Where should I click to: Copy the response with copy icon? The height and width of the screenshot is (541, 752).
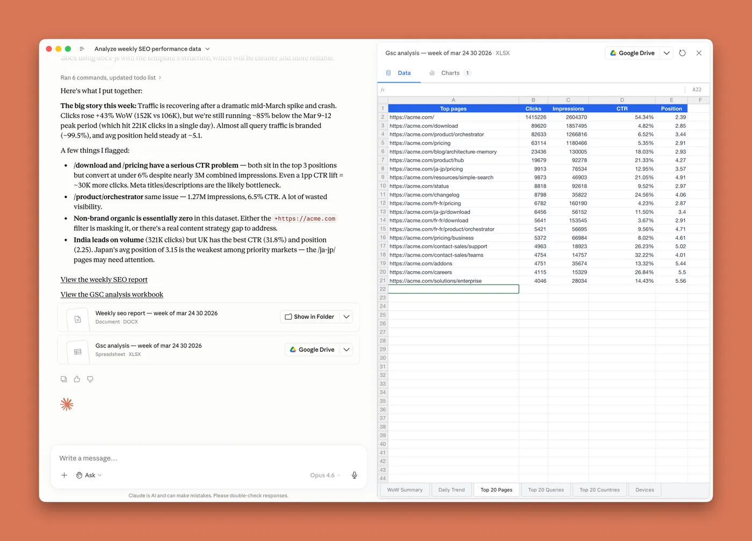coord(64,379)
